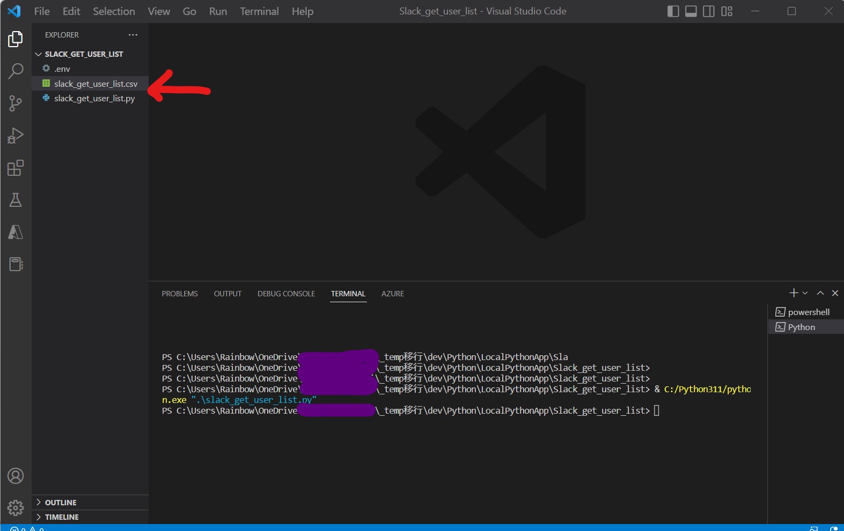The height and width of the screenshot is (531, 844).
Task: Open the Run menu
Action: (x=218, y=11)
